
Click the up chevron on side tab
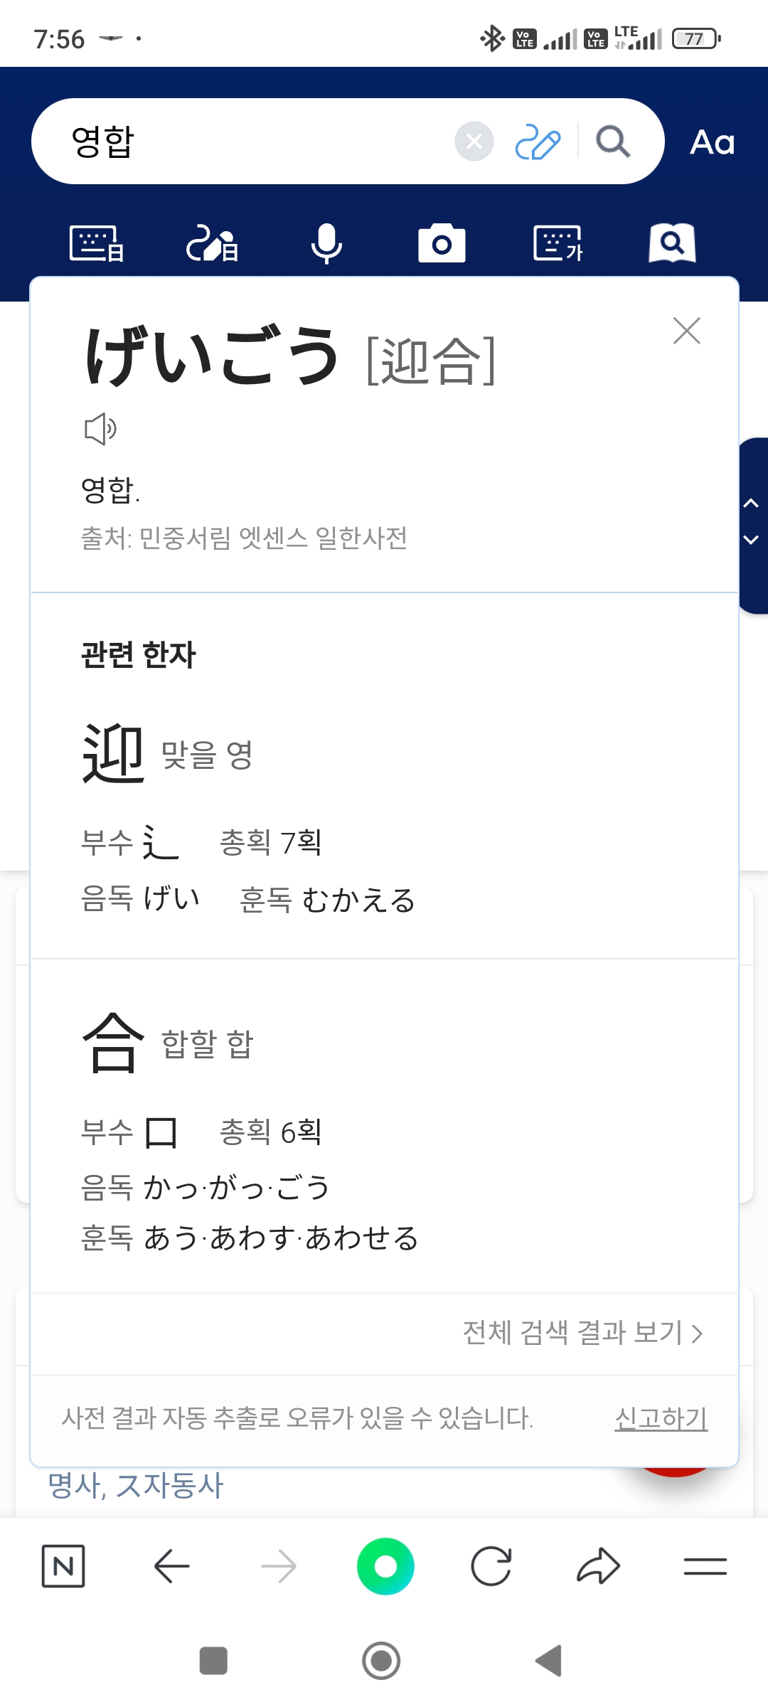tap(751, 504)
